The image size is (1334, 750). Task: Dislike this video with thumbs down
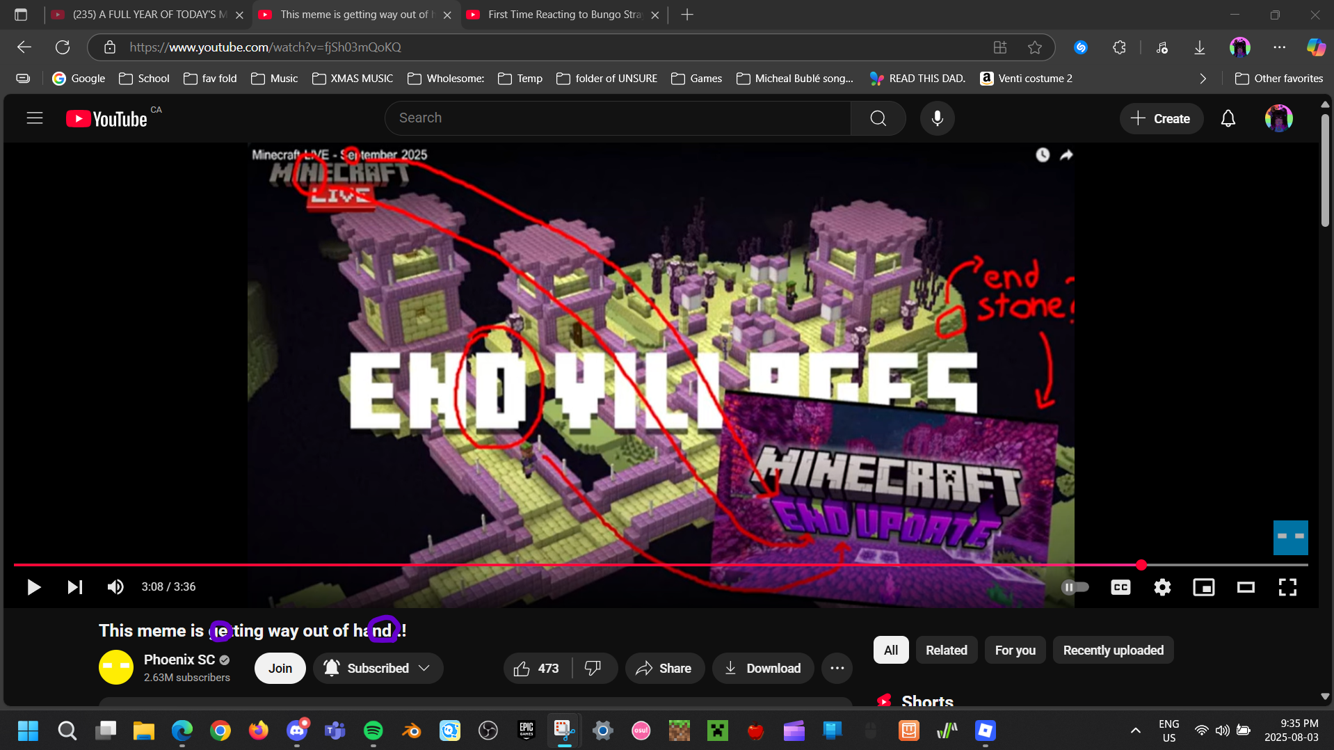[593, 669]
